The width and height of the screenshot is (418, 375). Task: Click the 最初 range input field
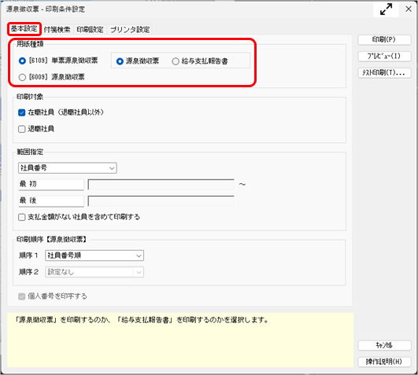[161, 185]
